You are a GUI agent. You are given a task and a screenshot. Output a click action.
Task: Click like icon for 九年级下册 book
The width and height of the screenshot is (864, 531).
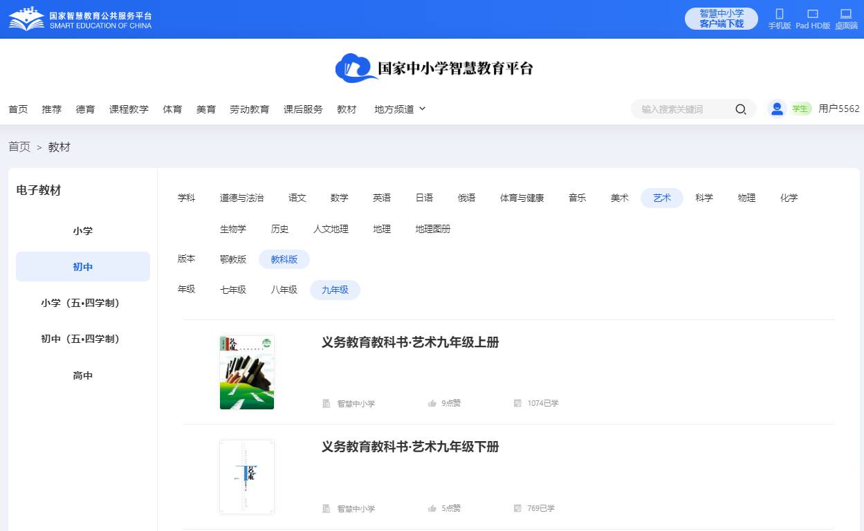pyautogui.click(x=432, y=508)
